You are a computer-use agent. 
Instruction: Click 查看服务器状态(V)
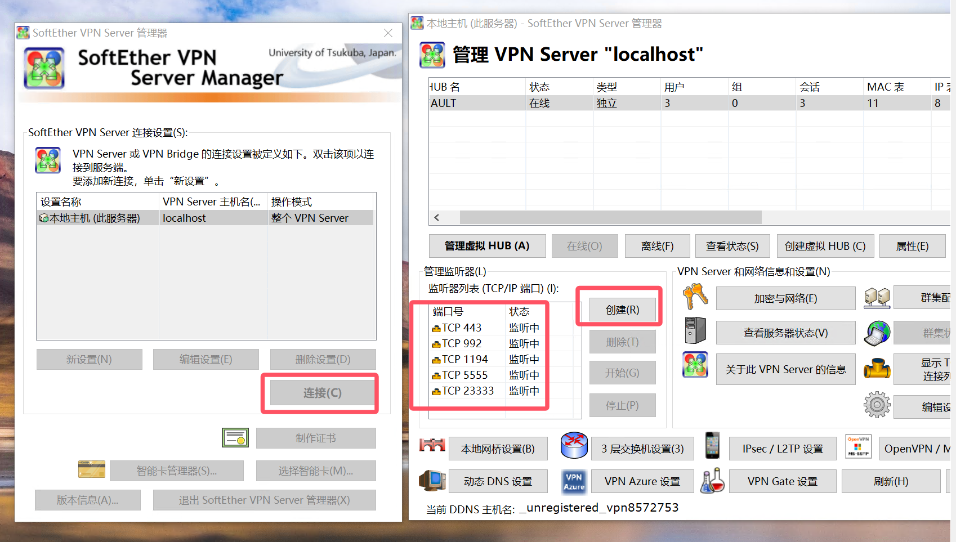click(785, 333)
